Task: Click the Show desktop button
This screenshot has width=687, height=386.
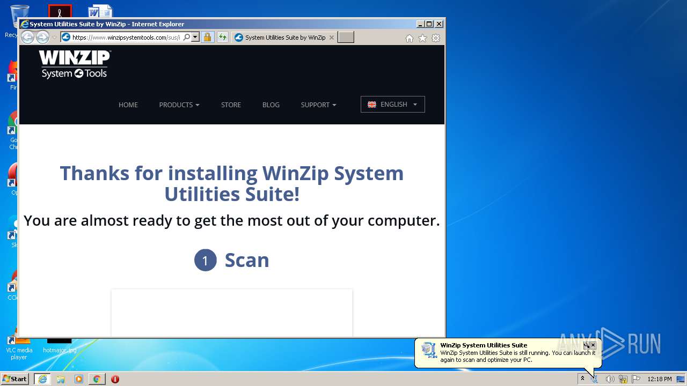Action: pos(681,379)
